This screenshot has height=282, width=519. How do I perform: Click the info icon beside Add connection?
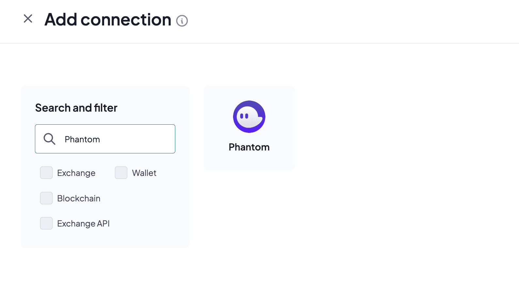coord(182,21)
